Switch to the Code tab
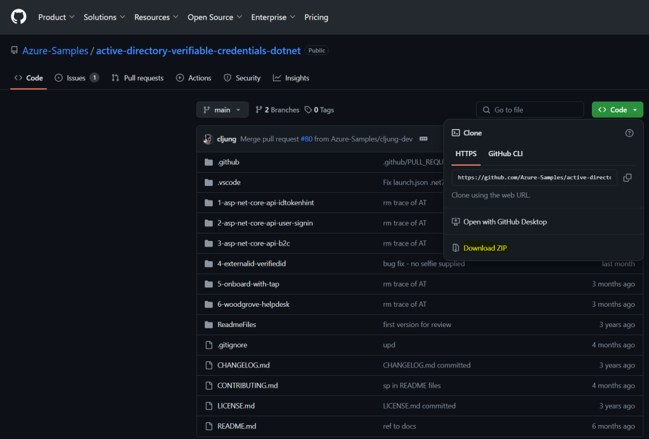Screen dimensions: 649x439 click(x=29, y=78)
